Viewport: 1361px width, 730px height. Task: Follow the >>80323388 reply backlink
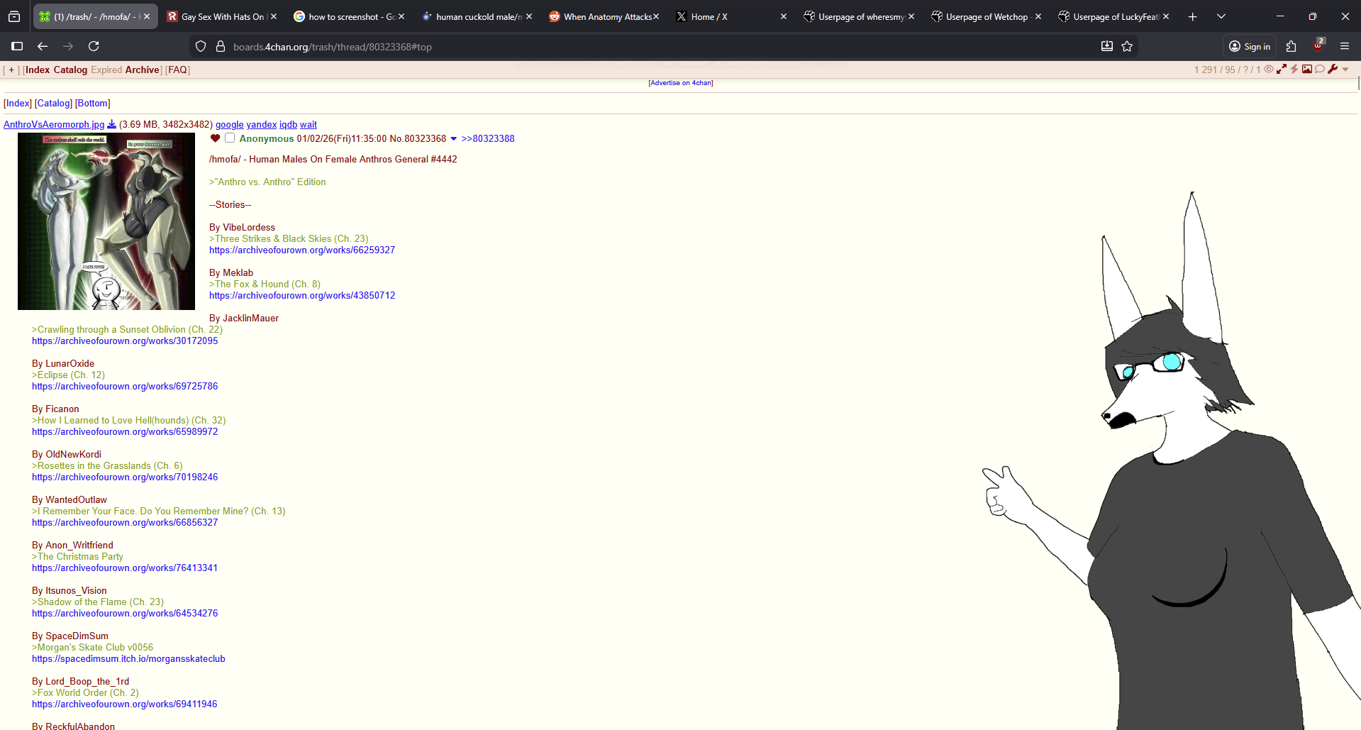488,138
